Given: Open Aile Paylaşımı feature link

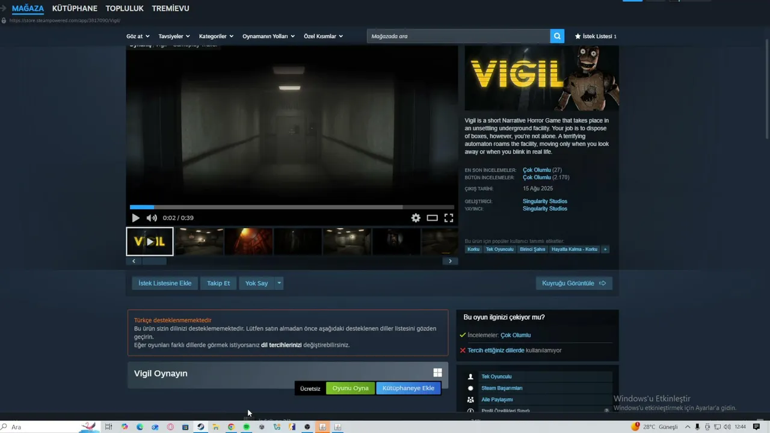Looking at the screenshot, I should point(497,399).
